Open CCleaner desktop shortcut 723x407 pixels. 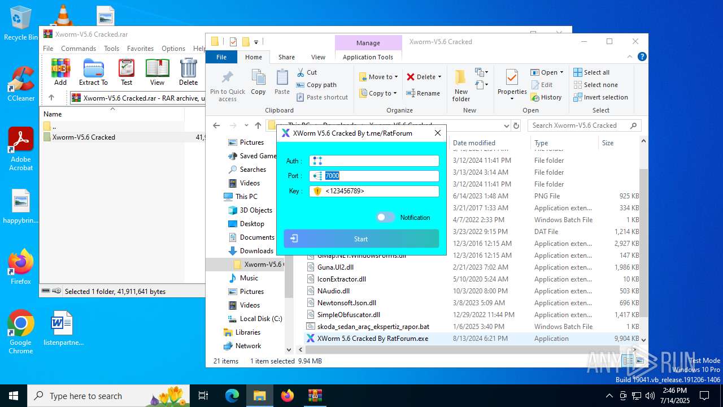[21, 84]
